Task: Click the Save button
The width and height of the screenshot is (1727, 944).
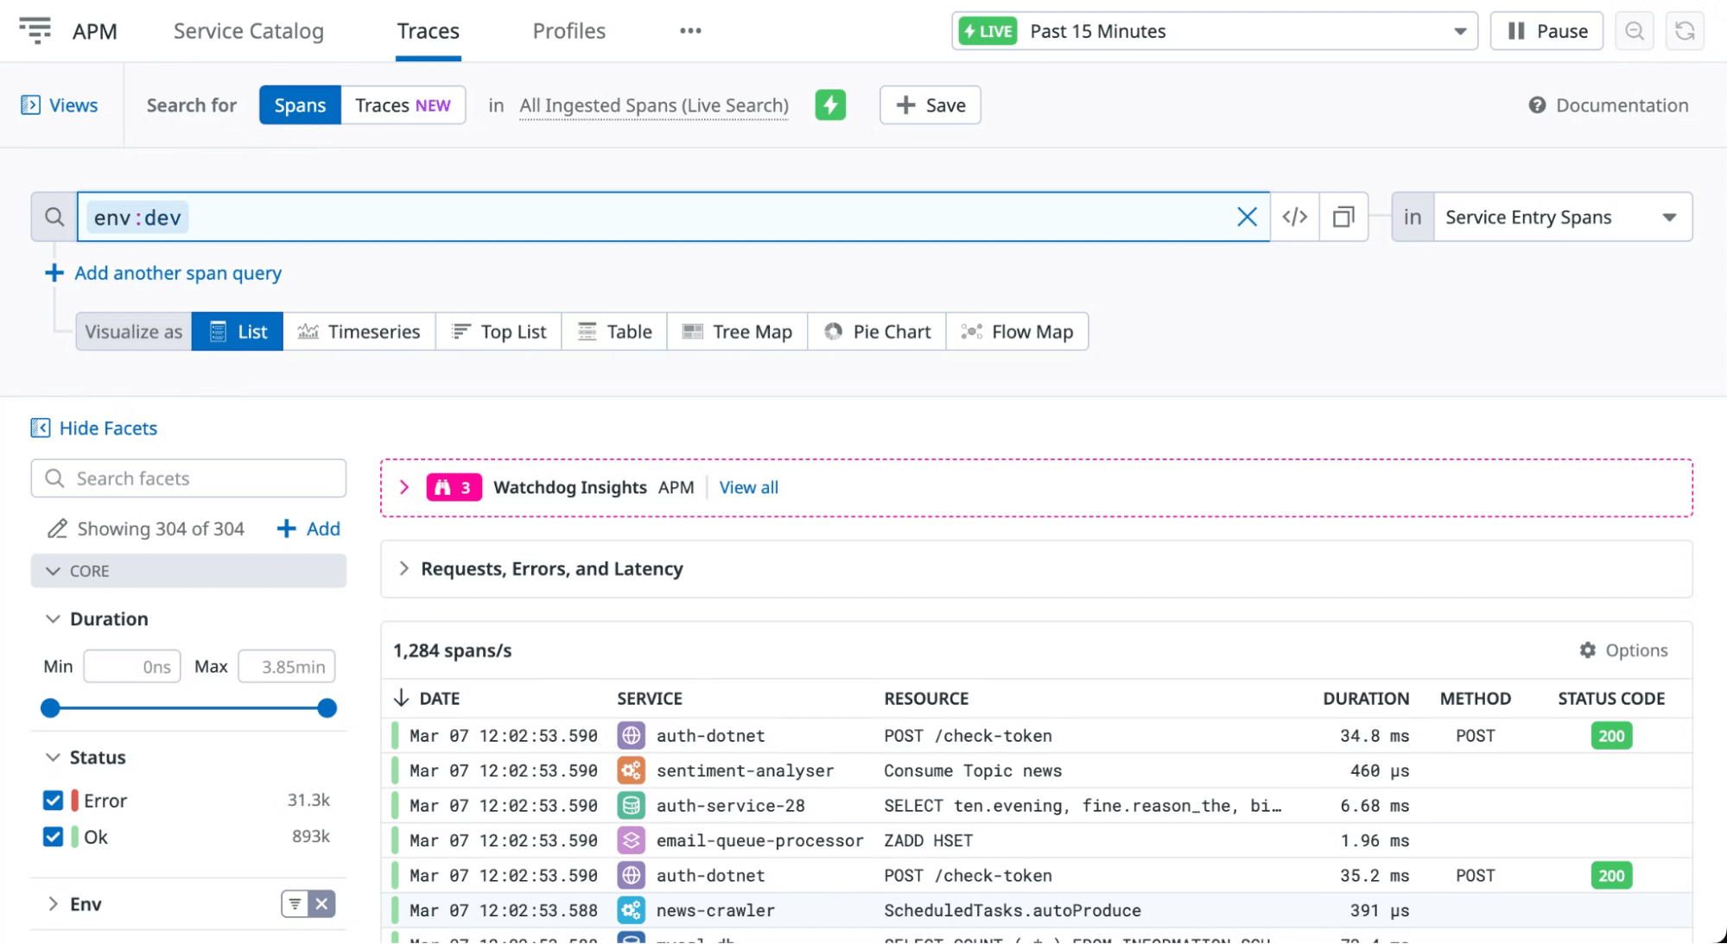Action: pyautogui.click(x=930, y=105)
